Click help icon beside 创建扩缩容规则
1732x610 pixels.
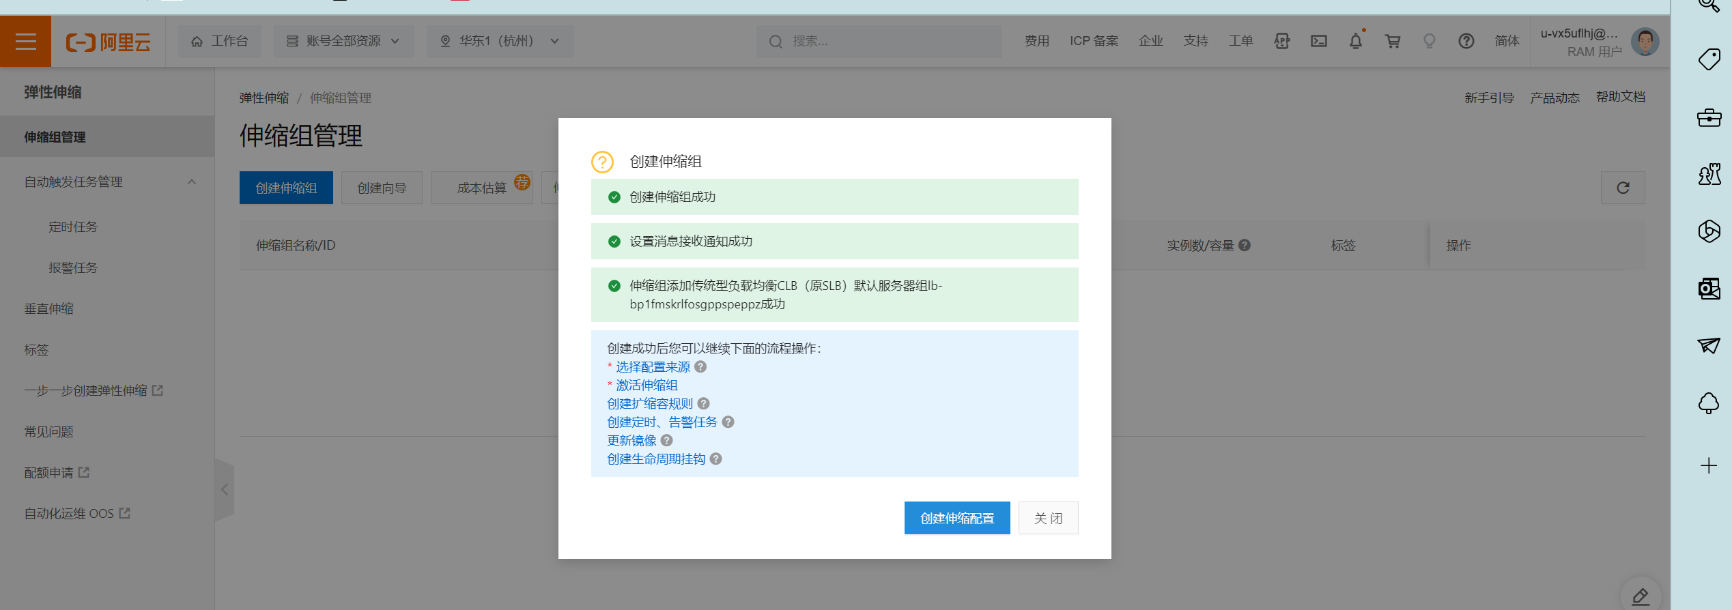(704, 403)
